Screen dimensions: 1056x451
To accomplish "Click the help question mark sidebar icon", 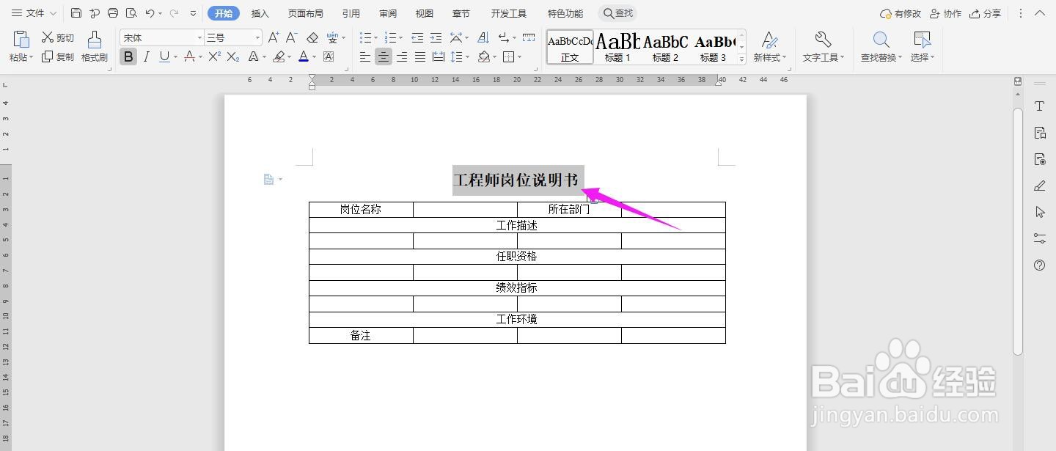I will coord(1039,265).
